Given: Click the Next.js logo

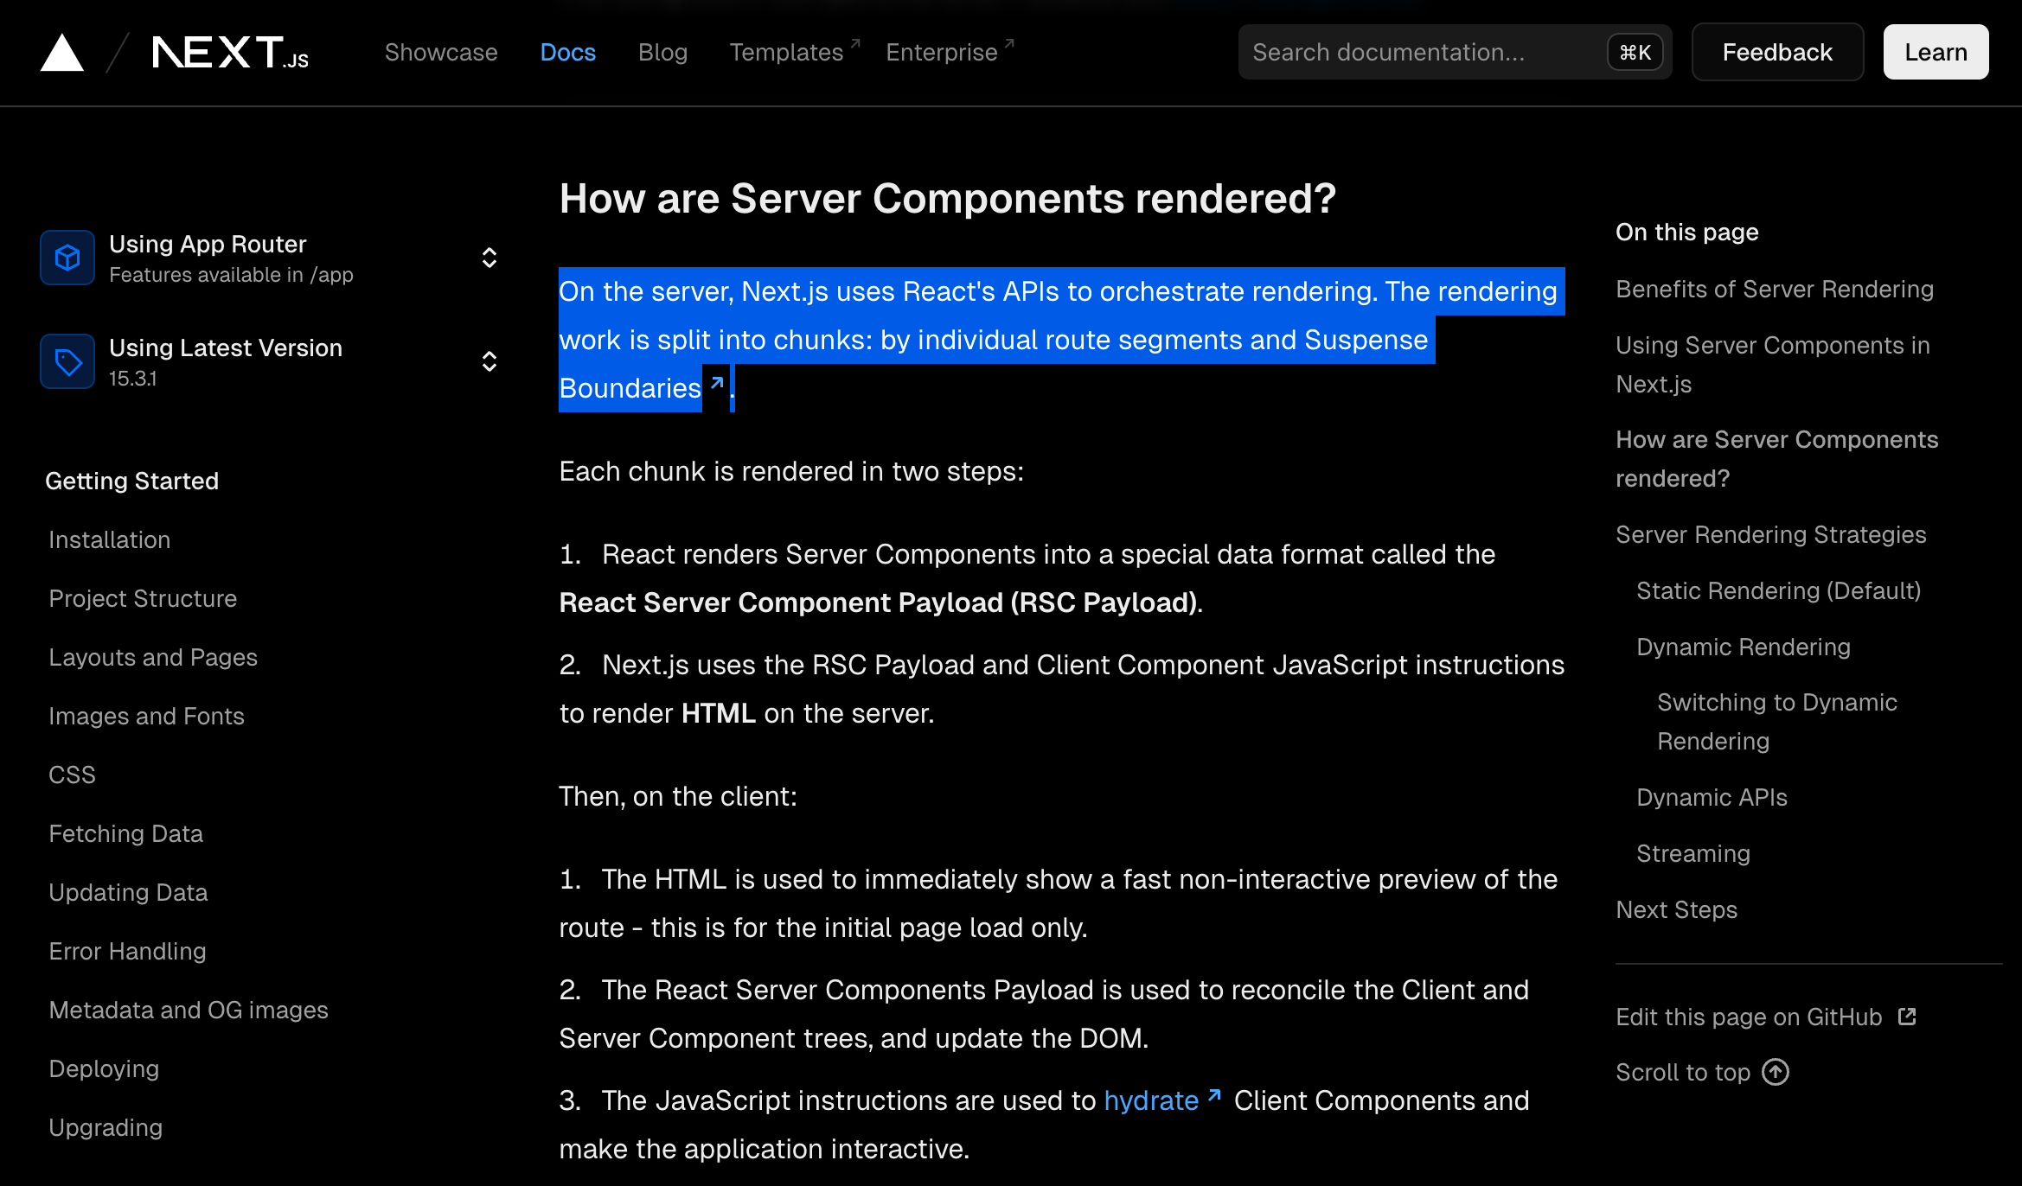Looking at the screenshot, I should [x=230, y=52].
